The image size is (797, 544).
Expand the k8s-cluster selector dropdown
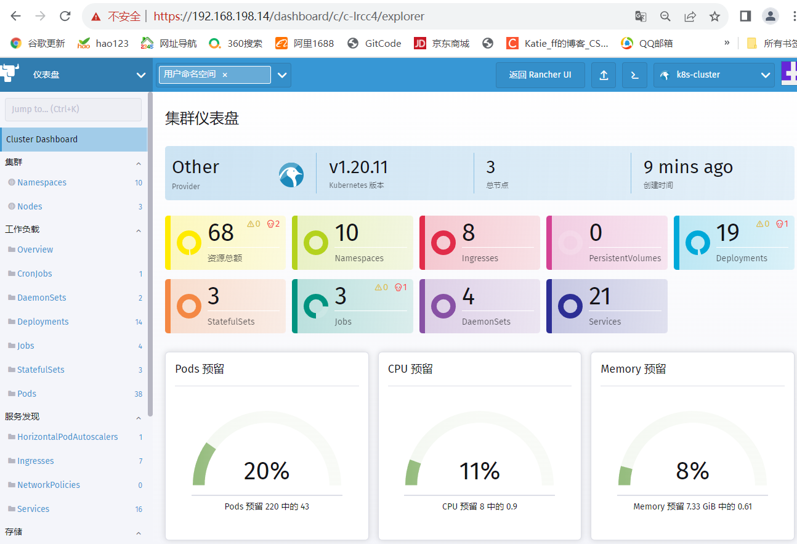coord(766,75)
